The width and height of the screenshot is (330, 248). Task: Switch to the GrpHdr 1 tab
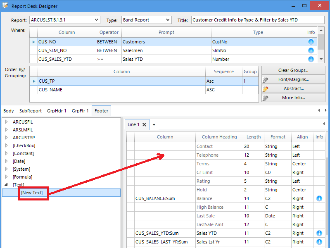[x=57, y=111]
